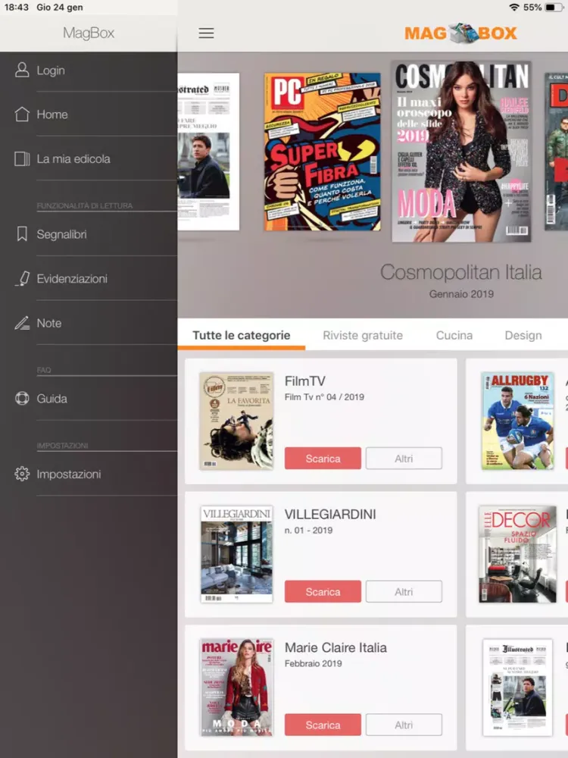Tap Febbraio 2019 issue text
This screenshot has width=568, height=758.
tap(313, 664)
